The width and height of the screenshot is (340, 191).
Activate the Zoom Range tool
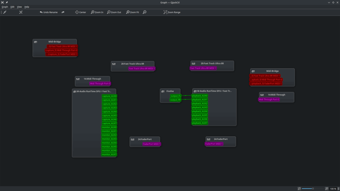pos(172,12)
